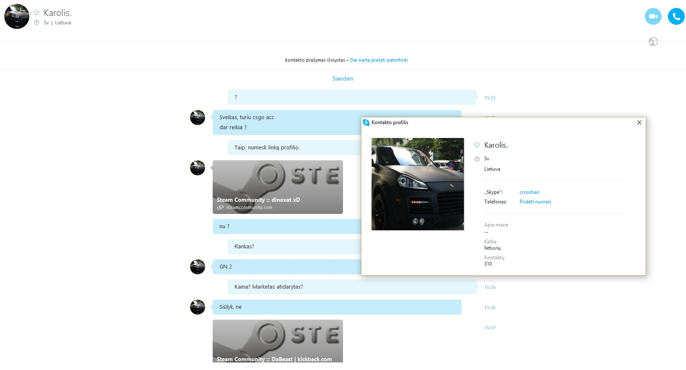Open the crosshair. Skype name link
Viewport: 686px width, 370px height.
click(530, 192)
